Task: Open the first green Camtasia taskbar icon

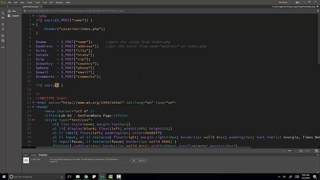Action: click(110, 176)
